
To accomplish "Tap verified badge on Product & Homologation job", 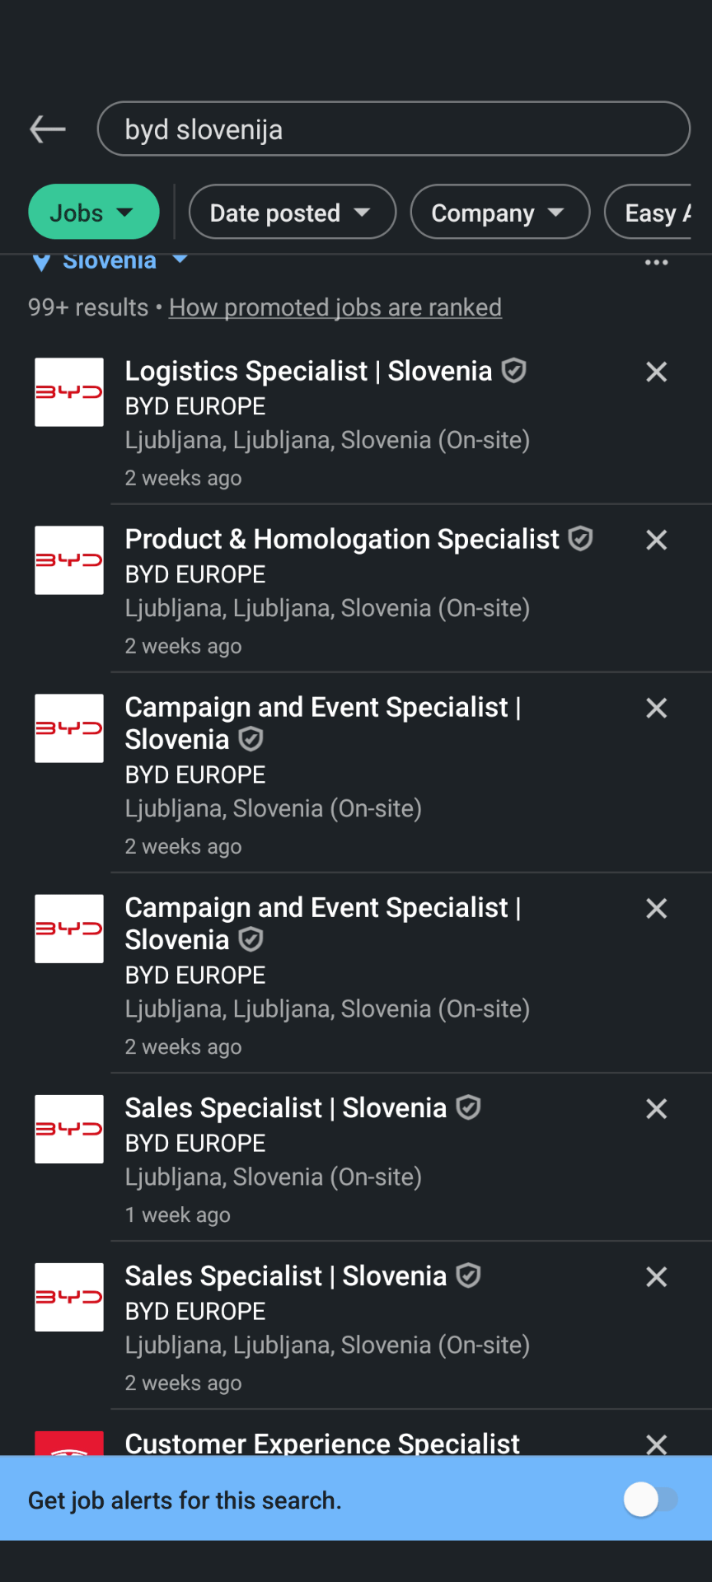I will (581, 539).
